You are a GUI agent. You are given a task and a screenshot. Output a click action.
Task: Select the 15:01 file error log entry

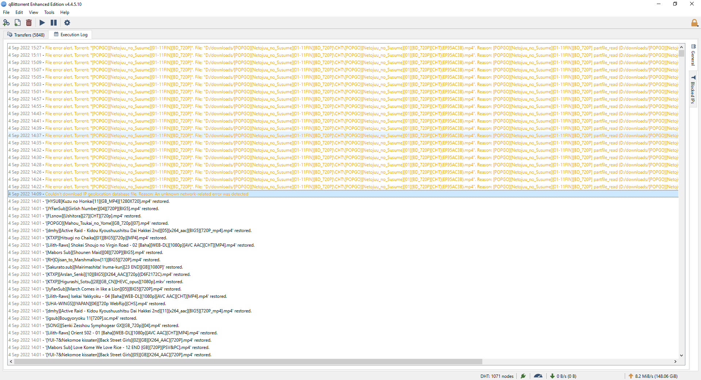[x=343, y=92]
